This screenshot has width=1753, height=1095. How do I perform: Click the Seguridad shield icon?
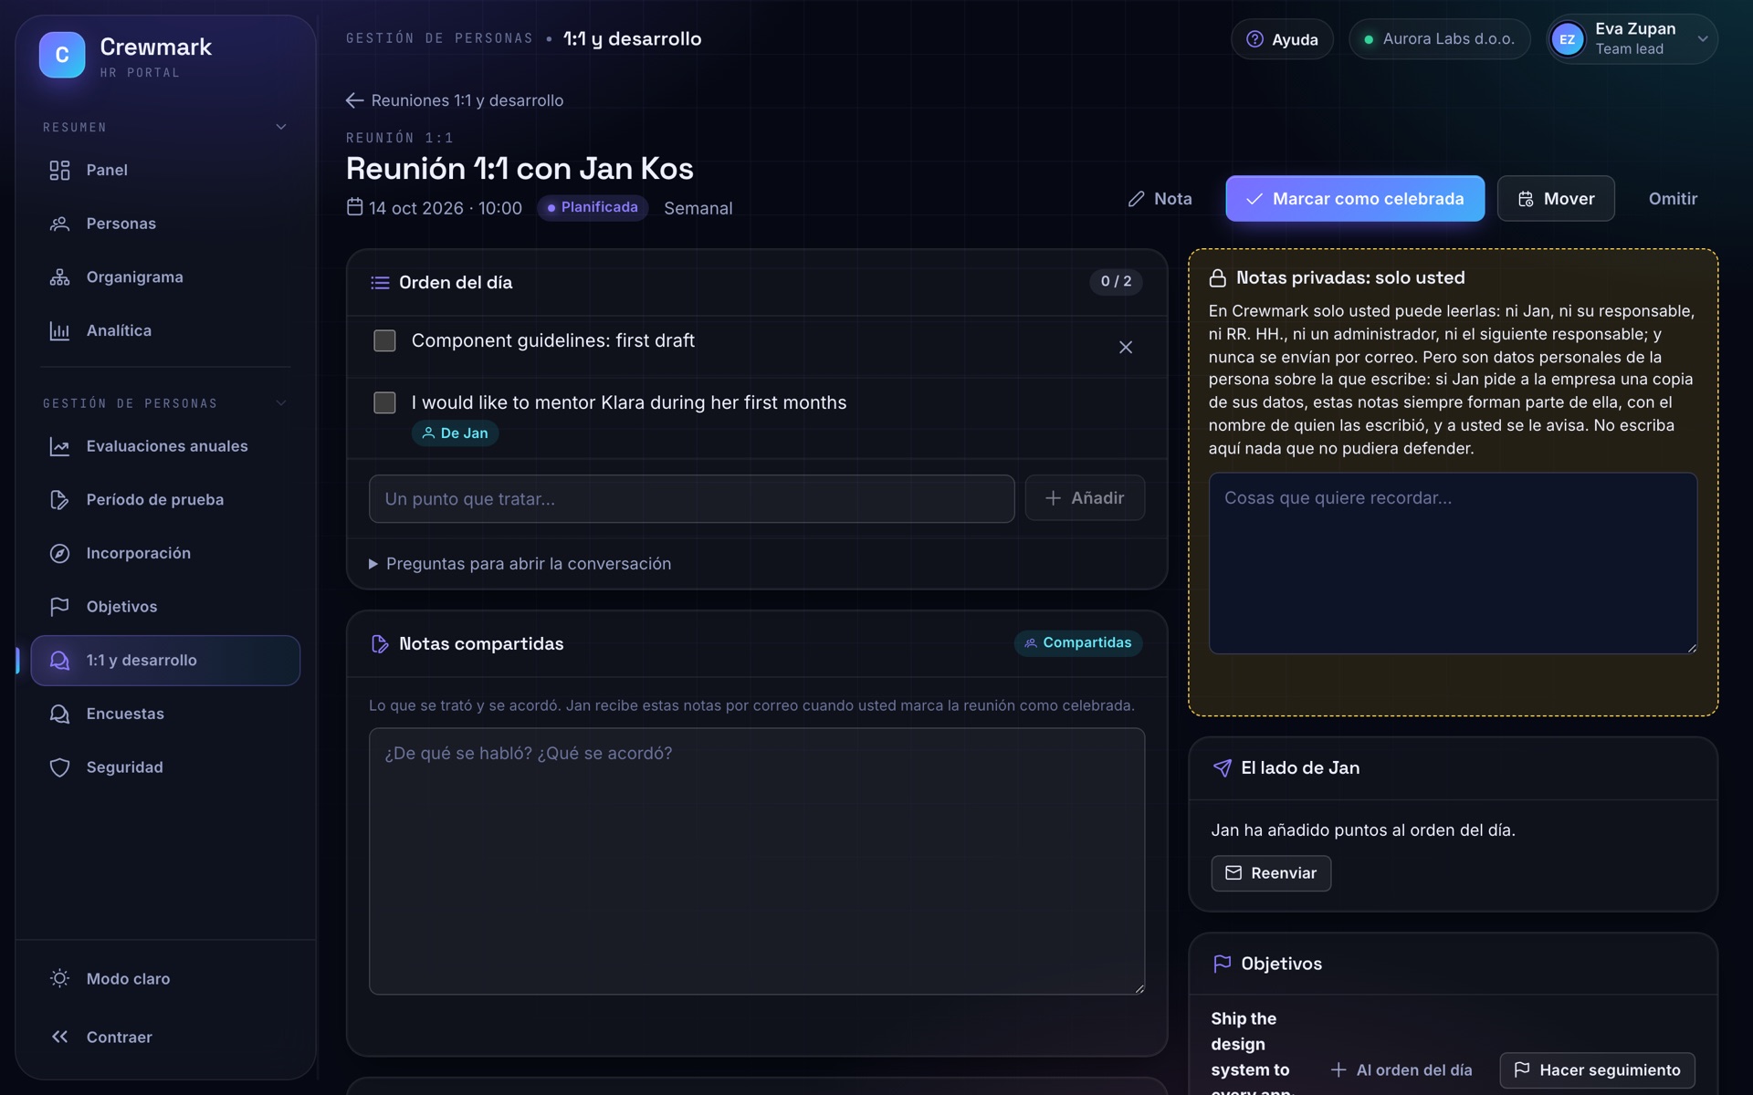coord(59,767)
